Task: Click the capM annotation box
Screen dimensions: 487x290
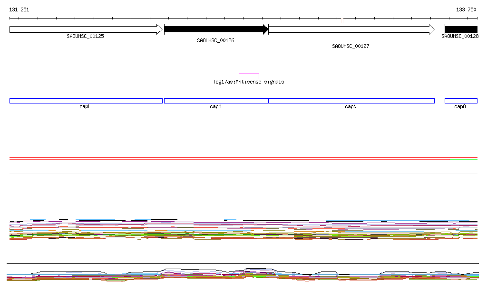Action: pyautogui.click(x=216, y=101)
